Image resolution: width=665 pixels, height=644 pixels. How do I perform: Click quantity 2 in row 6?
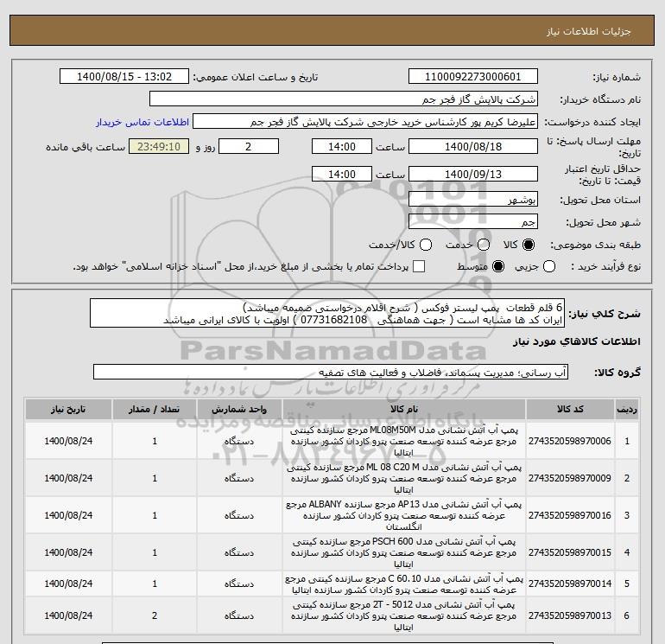coord(155,615)
